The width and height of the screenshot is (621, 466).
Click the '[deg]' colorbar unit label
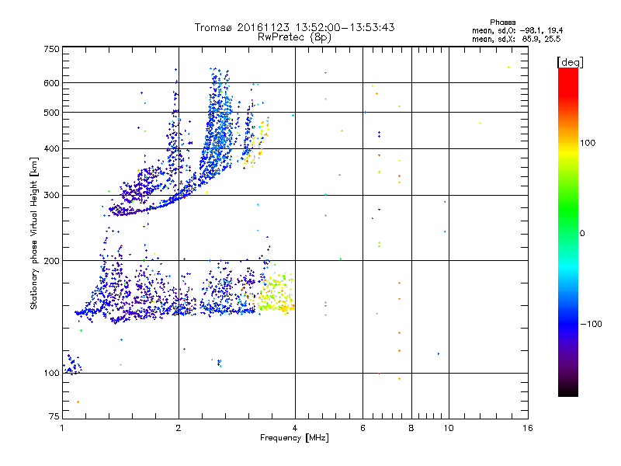coord(570,62)
